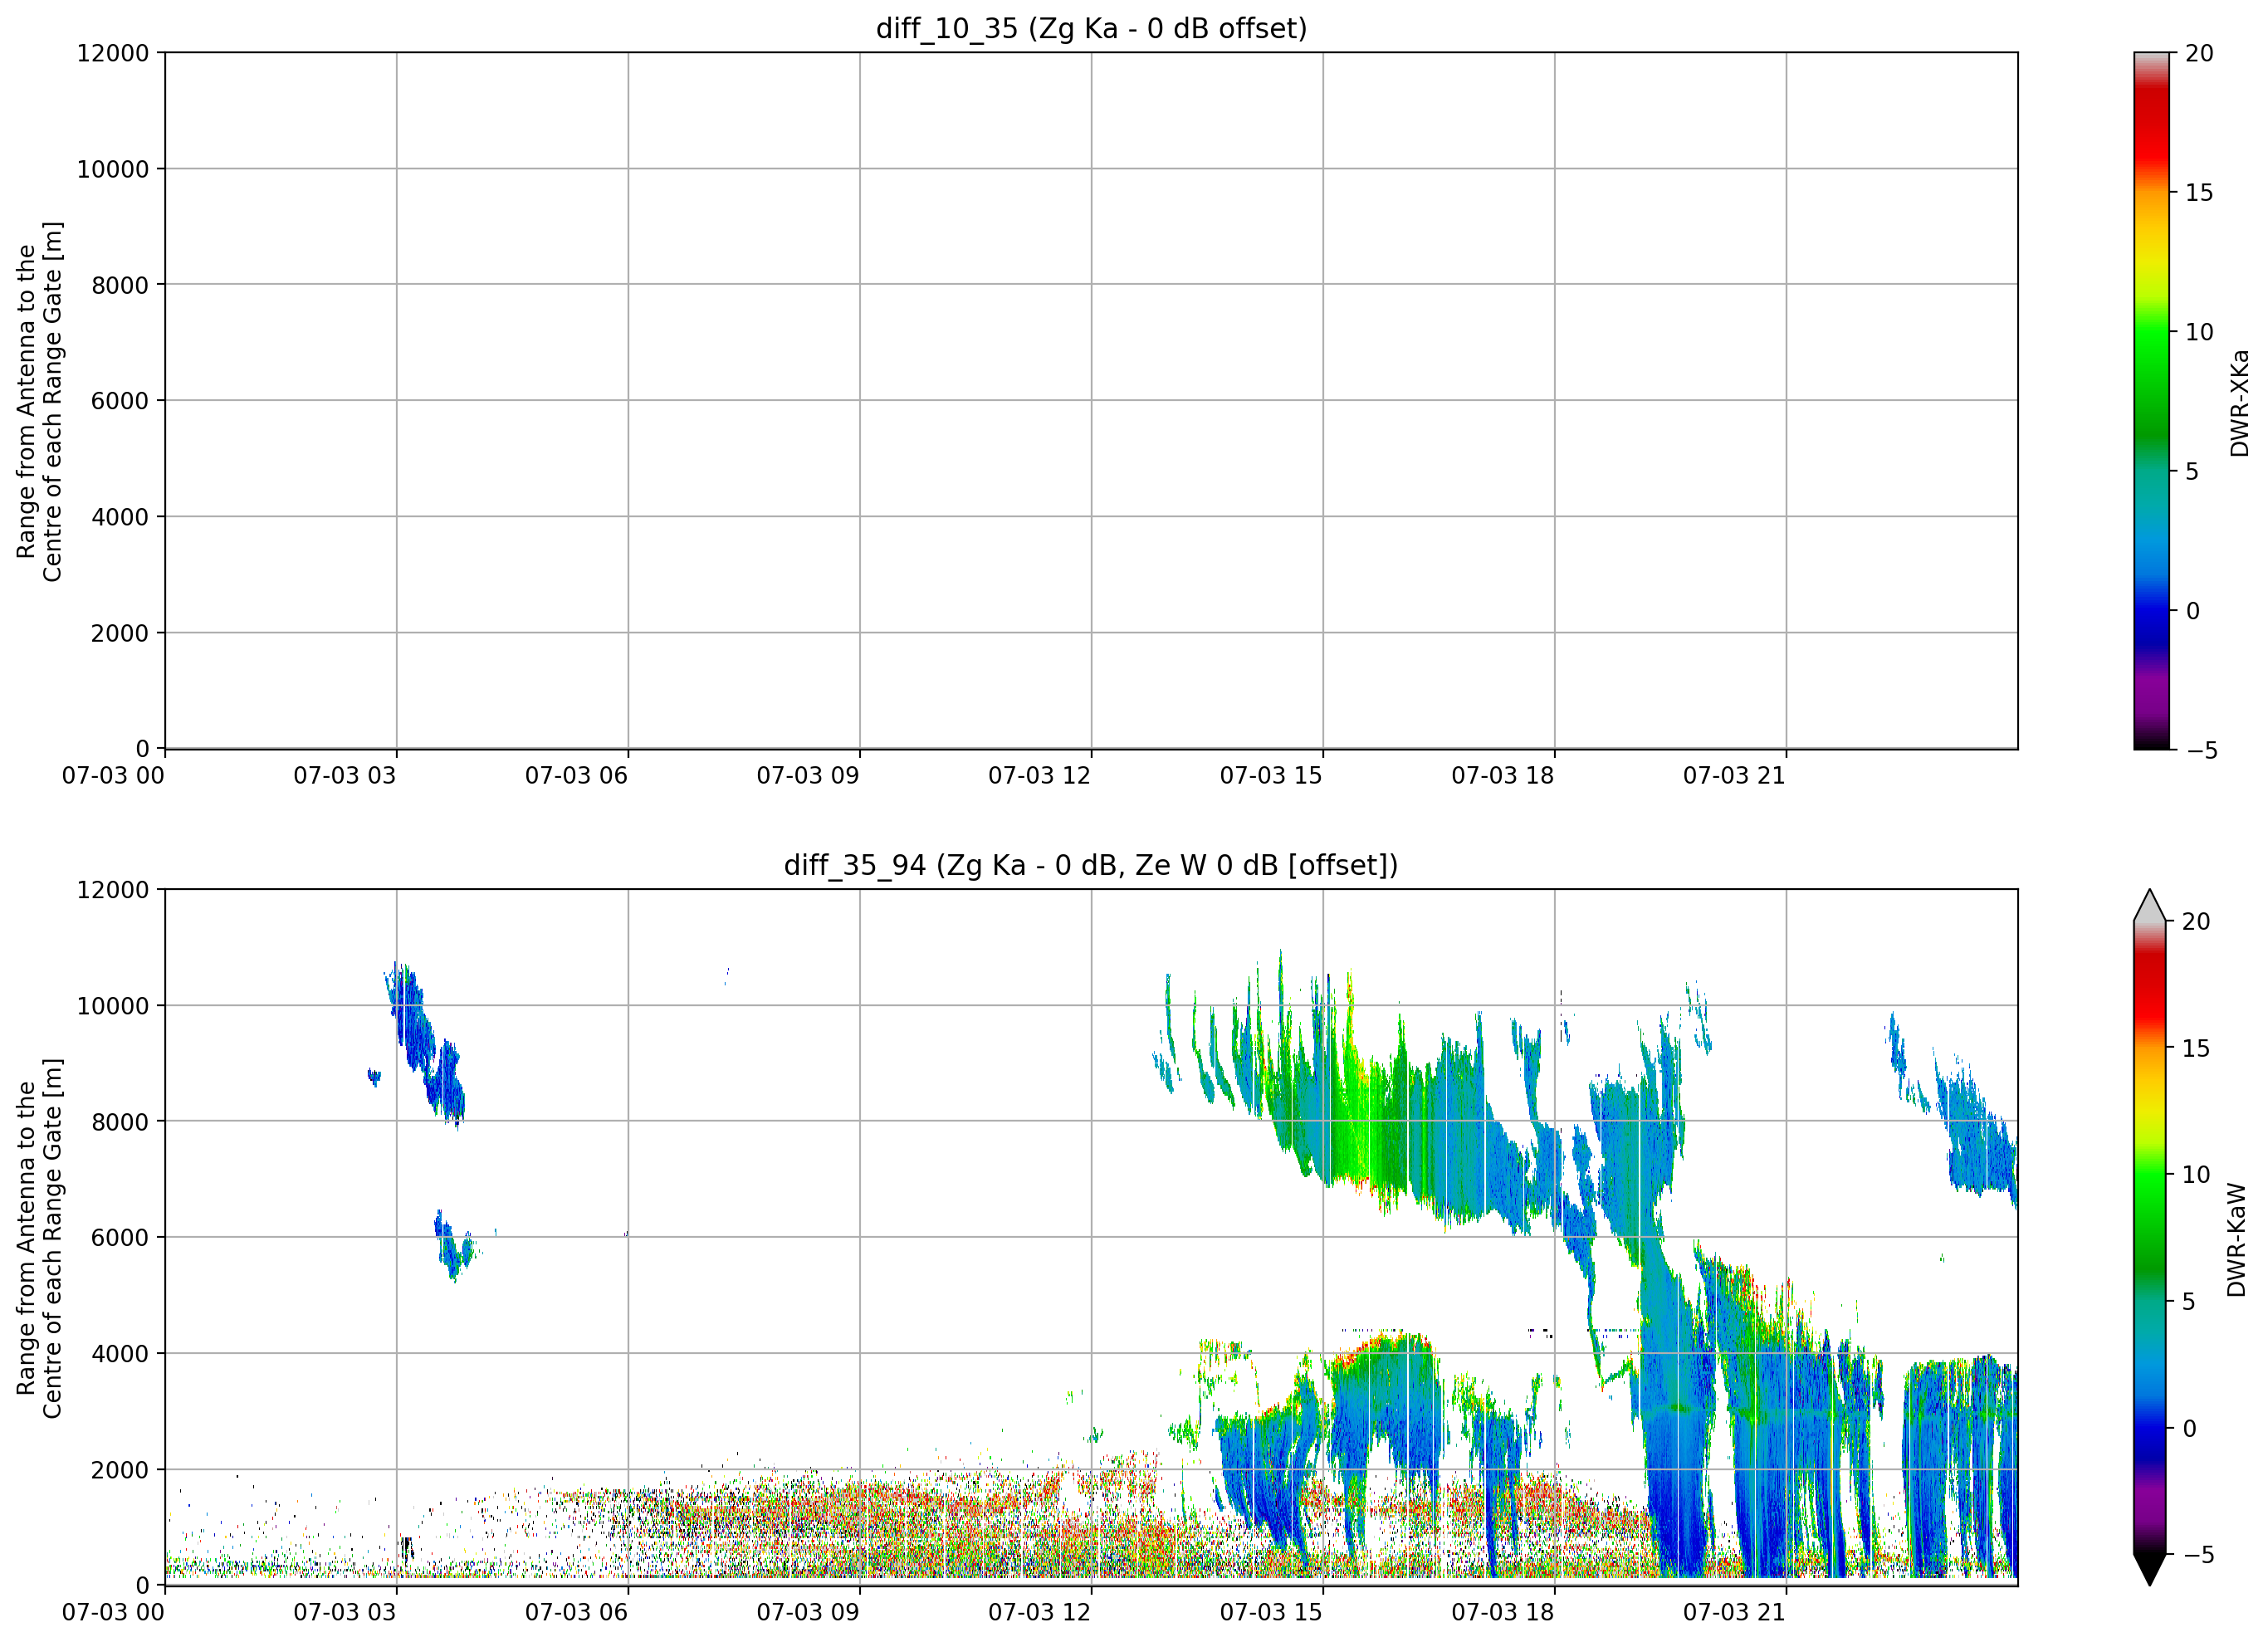This screenshot has height=1642, width=2268.
Task: Select the 07-03 18 time tick under the diff_10_35 plot
Action: coord(1503,776)
